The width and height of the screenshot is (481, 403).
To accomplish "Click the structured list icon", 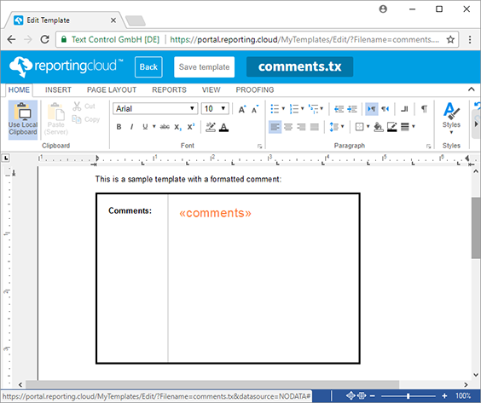I will point(313,109).
